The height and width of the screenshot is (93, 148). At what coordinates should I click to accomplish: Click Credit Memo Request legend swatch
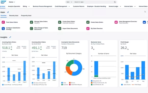click(x=70, y=85)
